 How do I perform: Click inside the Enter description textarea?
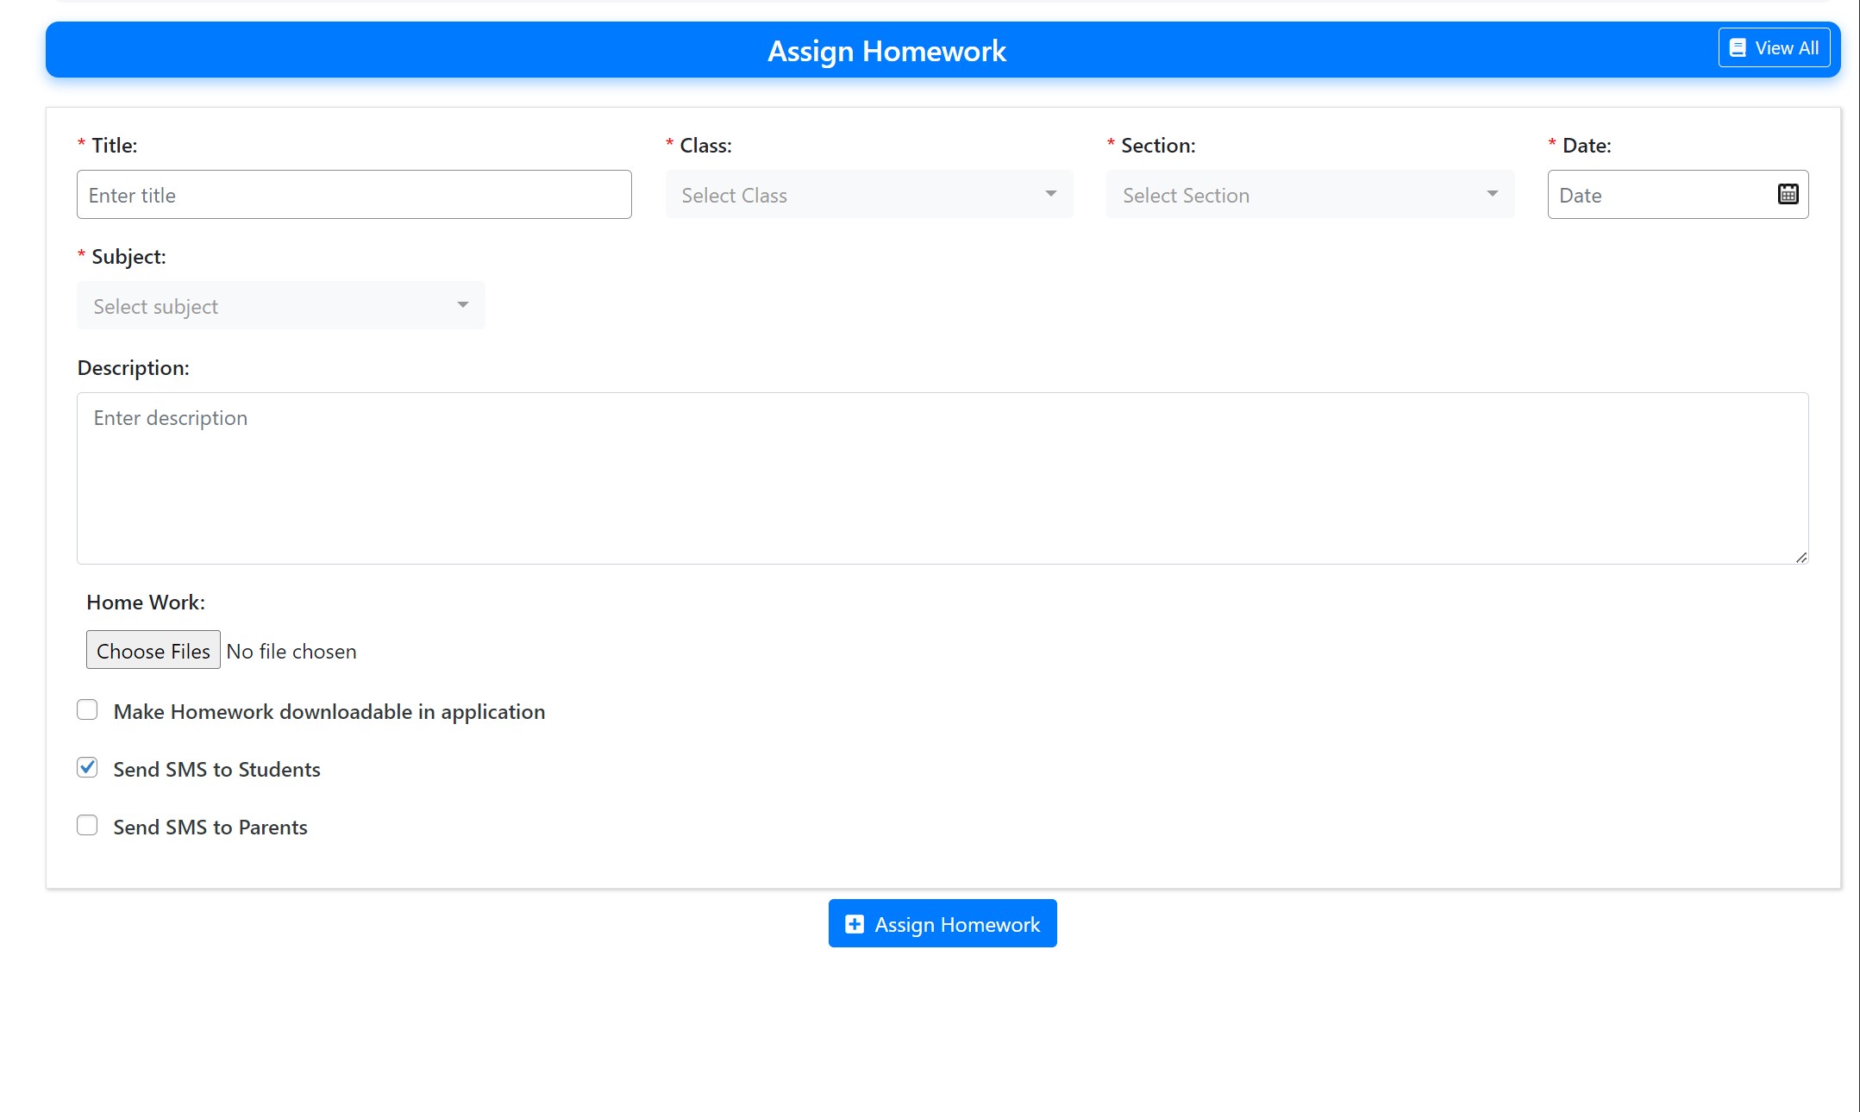(x=943, y=478)
